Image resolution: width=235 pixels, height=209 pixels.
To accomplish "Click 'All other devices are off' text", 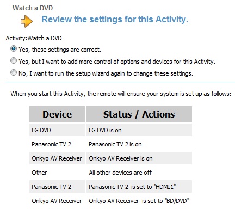I will 120,173.
